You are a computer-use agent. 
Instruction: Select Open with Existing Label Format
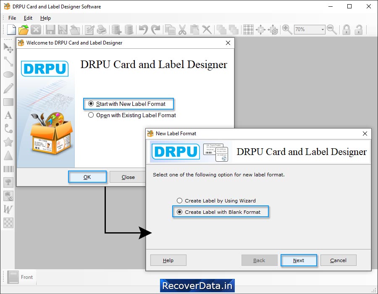(132, 115)
